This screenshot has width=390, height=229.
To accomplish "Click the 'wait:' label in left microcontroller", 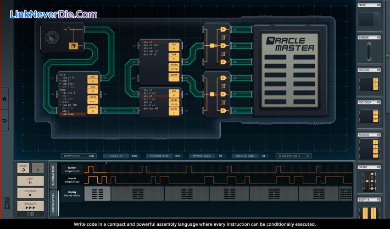I will point(63,75).
